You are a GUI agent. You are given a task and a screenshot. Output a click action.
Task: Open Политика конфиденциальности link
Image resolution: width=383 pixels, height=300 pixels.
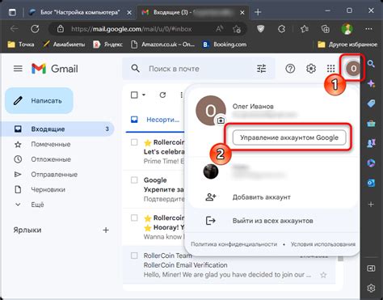pos(234,244)
